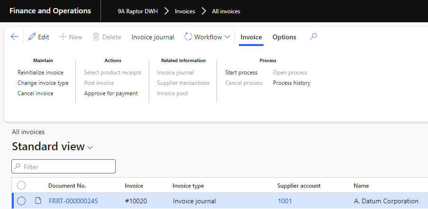Click Invoices in the breadcrumb
This screenshot has width=428, height=209.
click(x=185, y=11)
